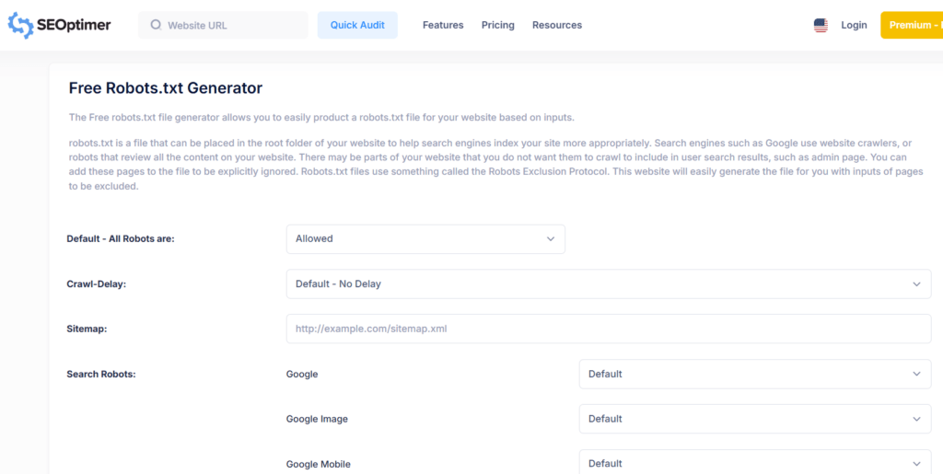Click the yellow Premium button
Screen dimensions: 943x474
[911, 26]
